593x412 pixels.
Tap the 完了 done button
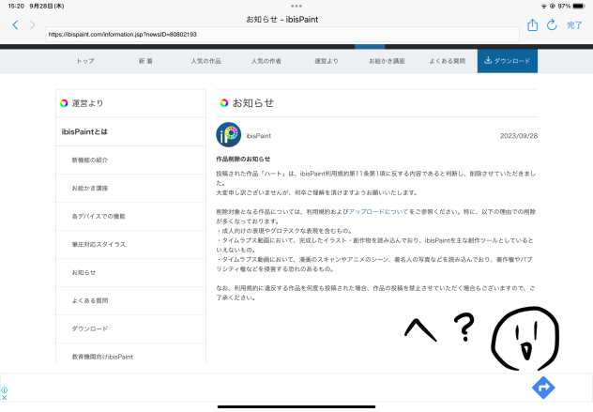point(574,25)
